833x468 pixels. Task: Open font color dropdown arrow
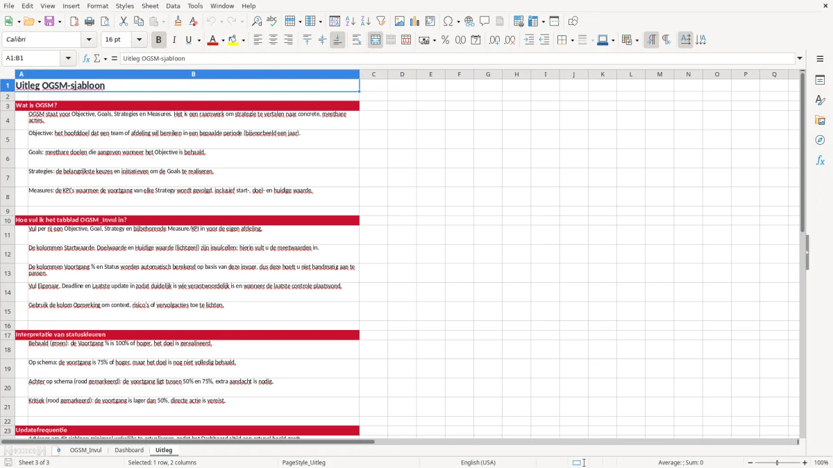point(223,40)
